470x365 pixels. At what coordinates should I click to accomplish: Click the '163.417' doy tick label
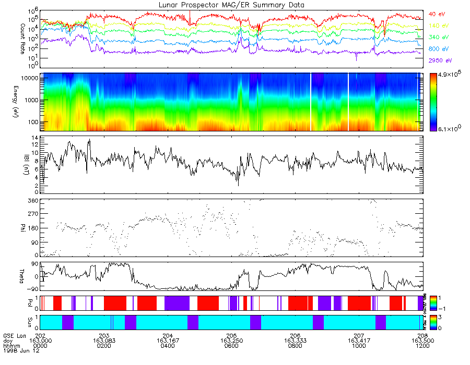tap(359, 341)
